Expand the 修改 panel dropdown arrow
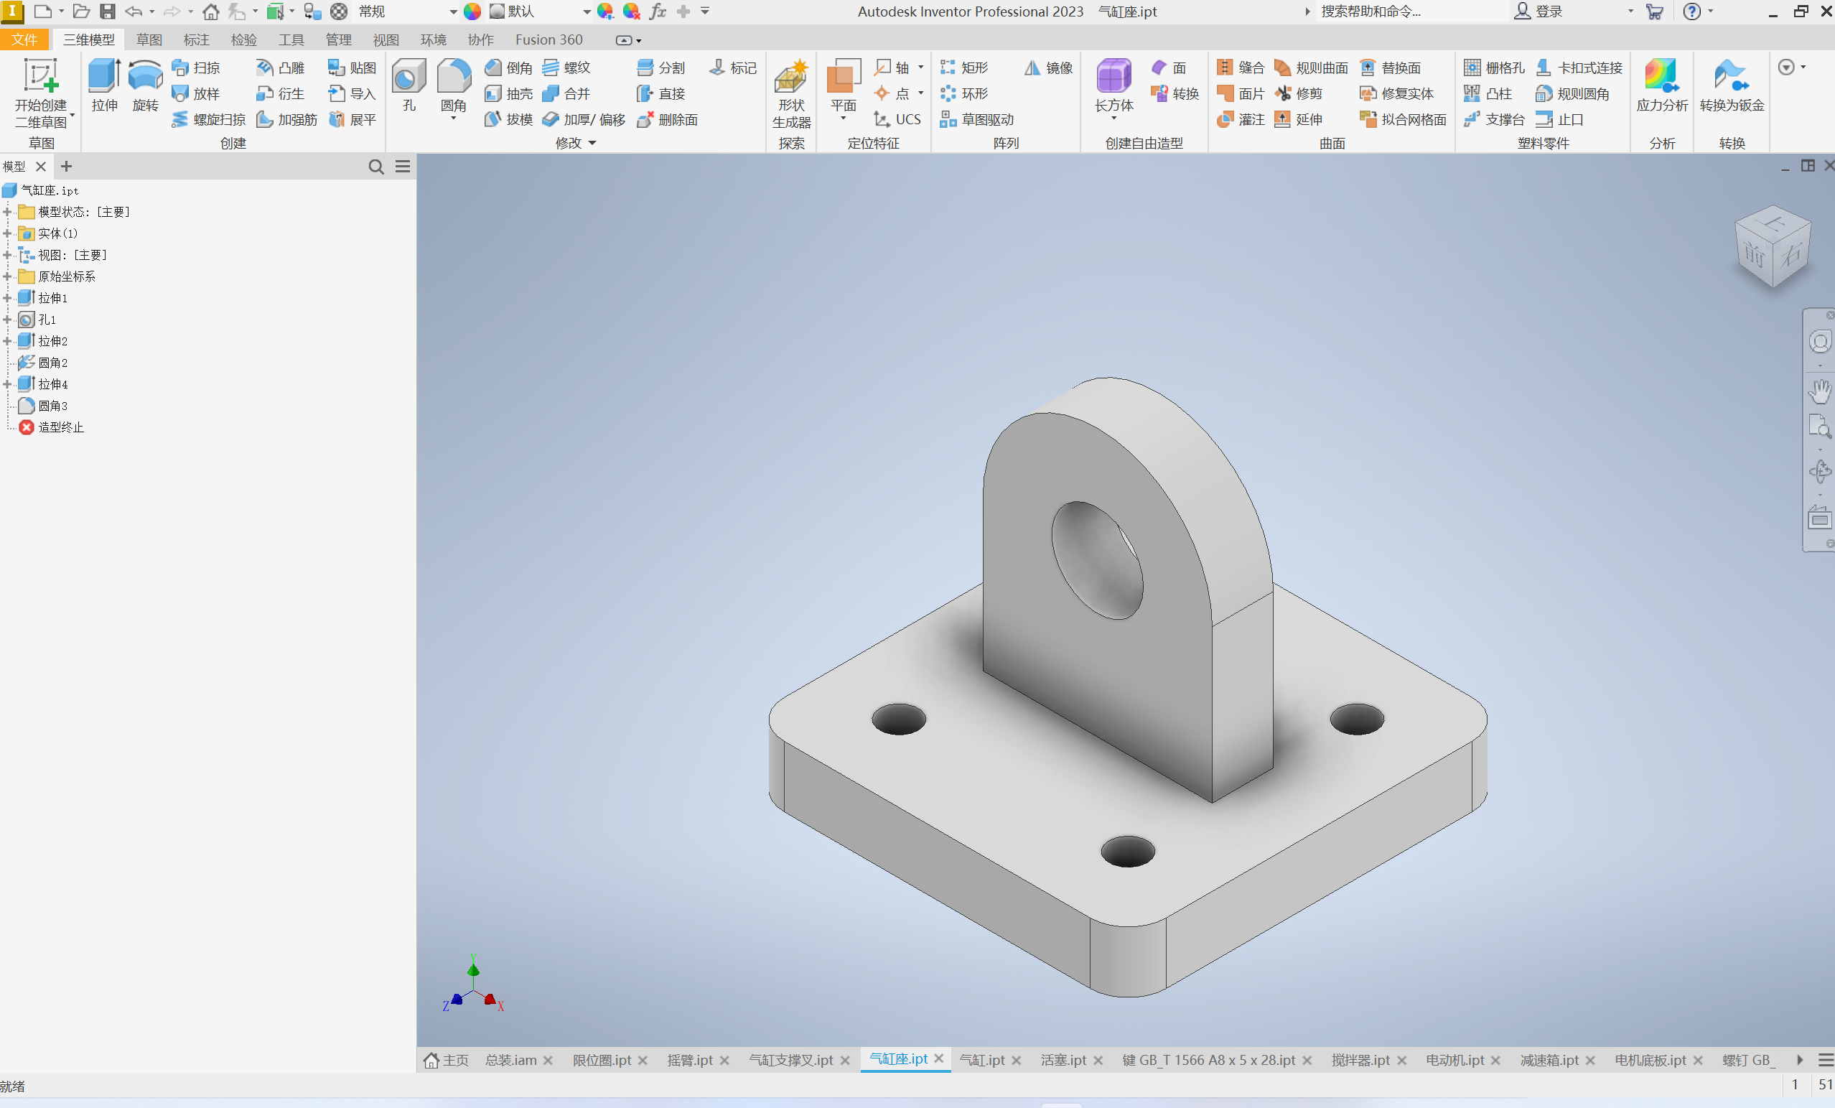1835x1108 pixels. coord(593,143)
